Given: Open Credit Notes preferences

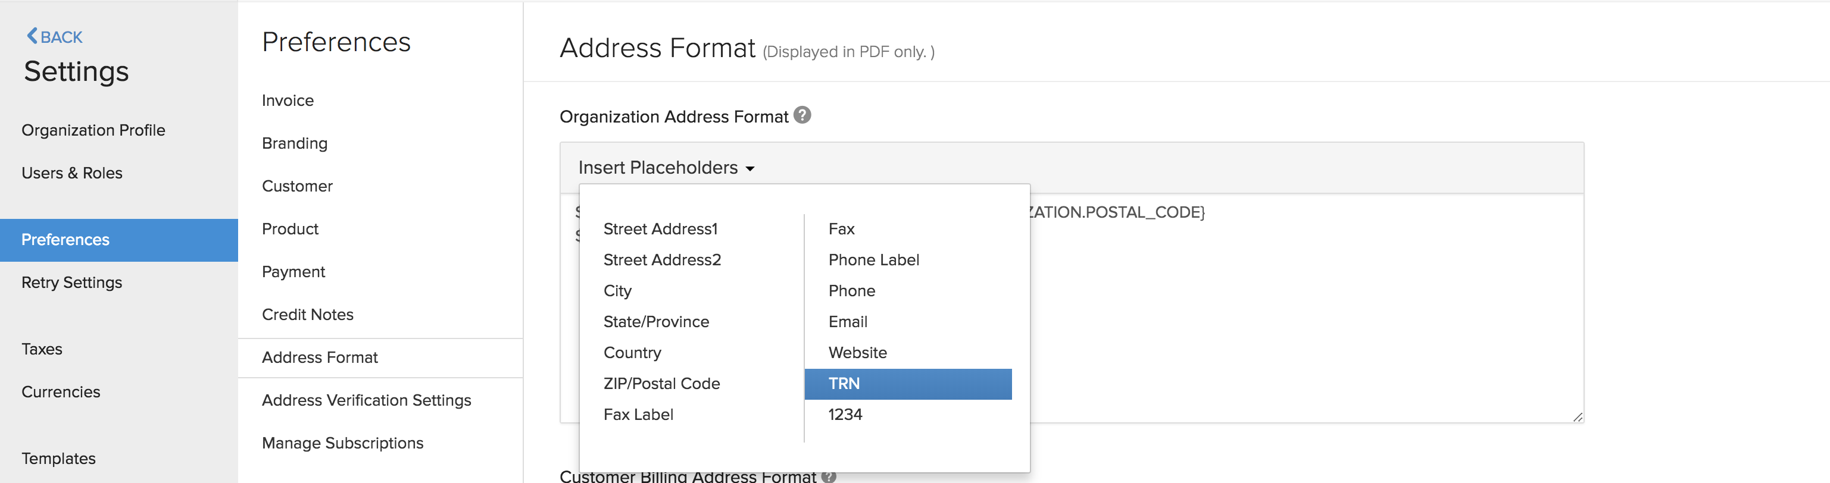Looking at the screenshot, I should click(x=308, y=315).
